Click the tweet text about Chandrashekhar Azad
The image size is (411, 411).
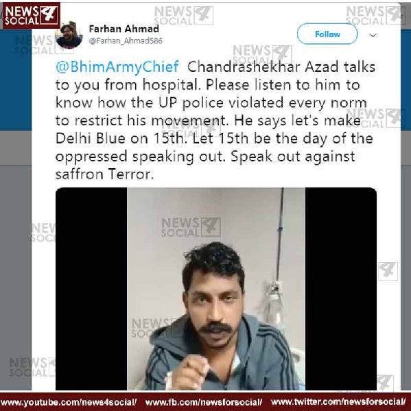[215, 120]
